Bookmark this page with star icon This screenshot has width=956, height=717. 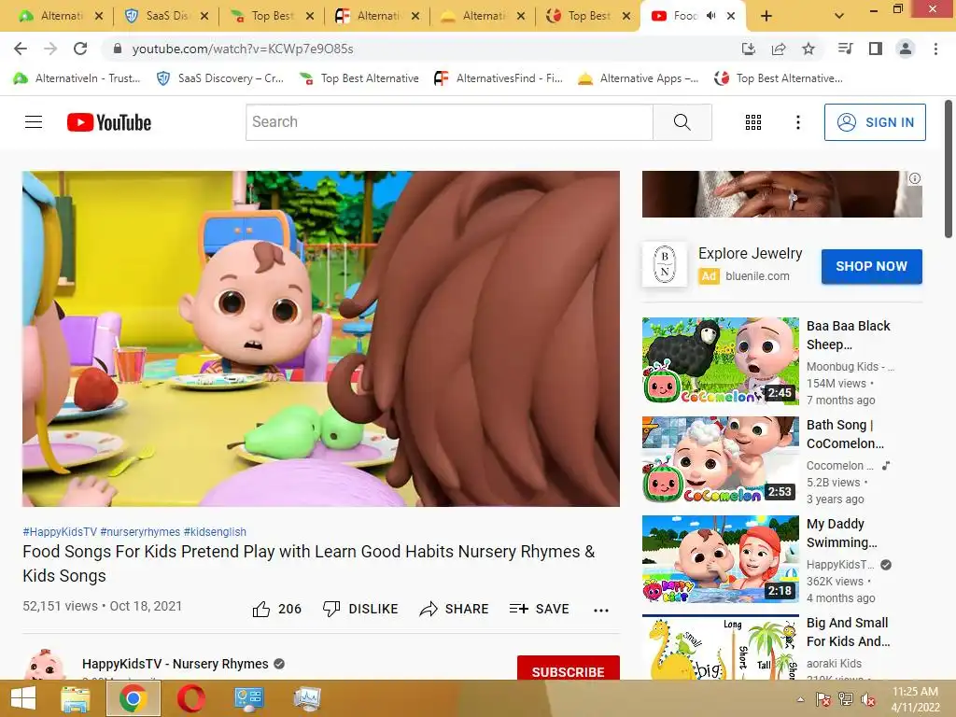808,49
